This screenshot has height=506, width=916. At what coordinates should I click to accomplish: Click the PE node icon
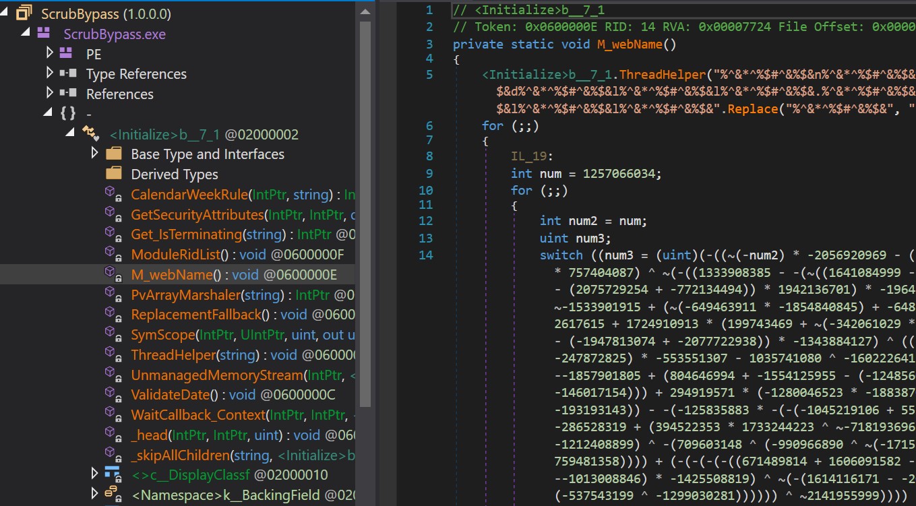coord(67,53)
